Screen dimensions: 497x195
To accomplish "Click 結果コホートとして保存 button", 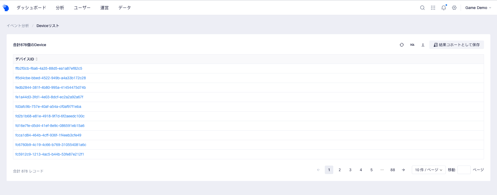I will tap(457, 45).
